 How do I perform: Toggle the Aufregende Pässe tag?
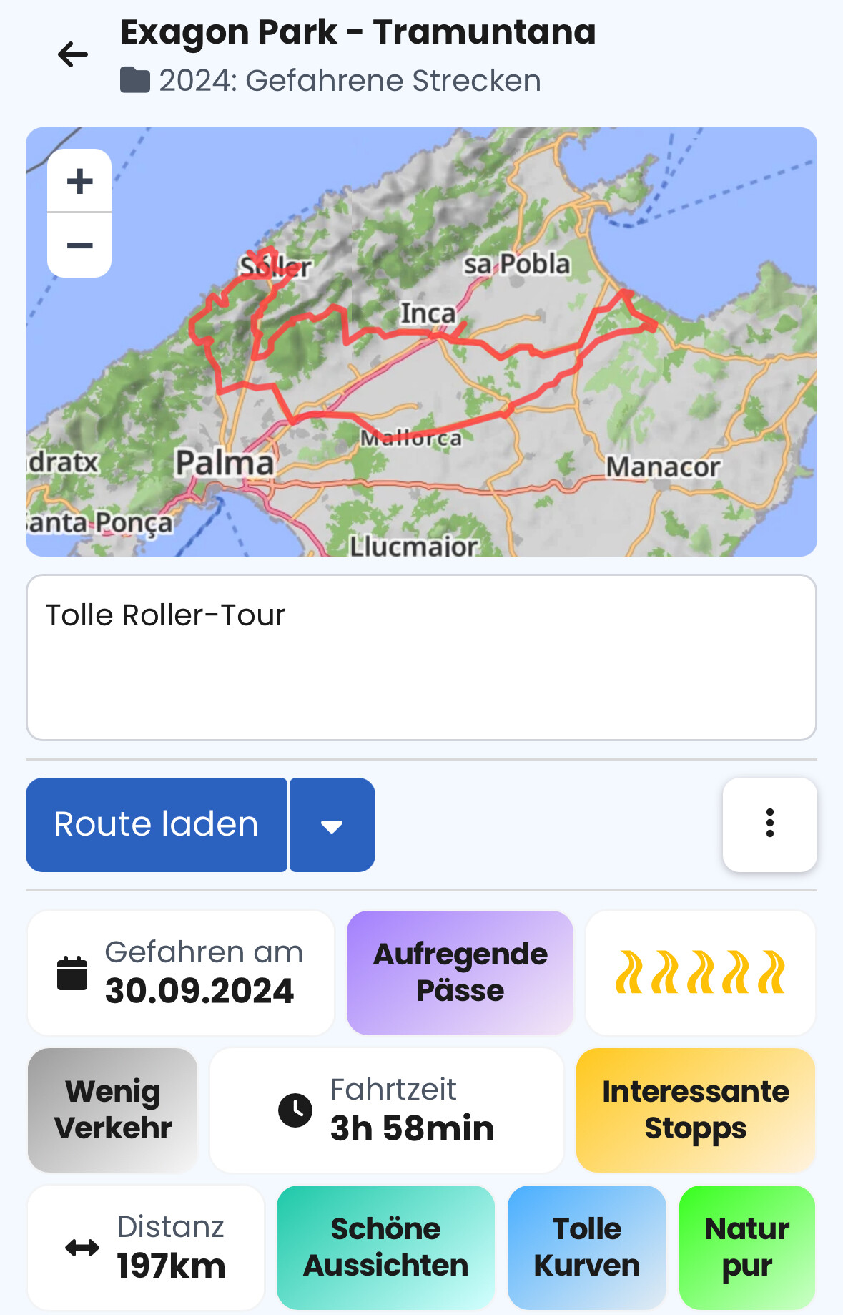(x=460, y=972)
